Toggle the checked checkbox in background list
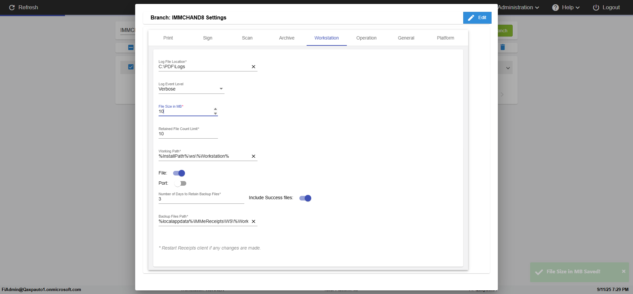The height and width of the screenshot is (294, 633). [x=131, y=67]
